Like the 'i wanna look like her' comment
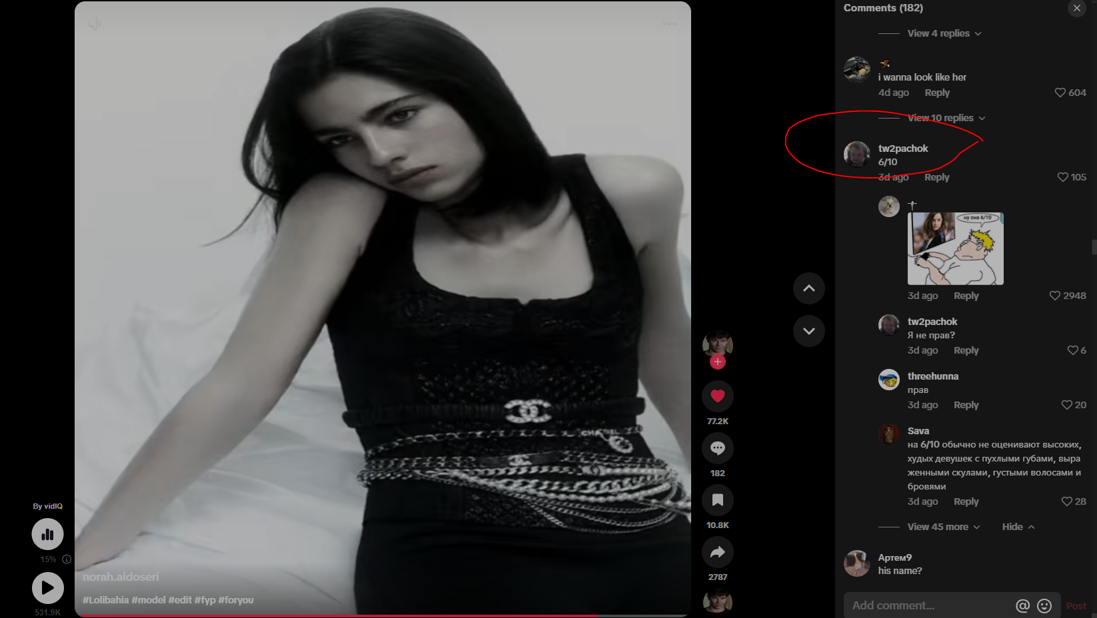Viewport: 1097px width, 618px height. (x=1060, y=93)
